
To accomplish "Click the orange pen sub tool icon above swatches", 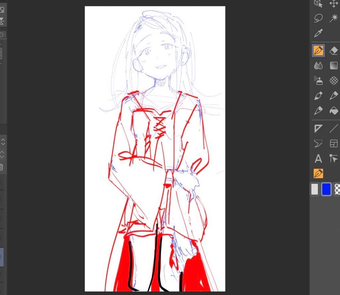I will [x=318, y=173].
